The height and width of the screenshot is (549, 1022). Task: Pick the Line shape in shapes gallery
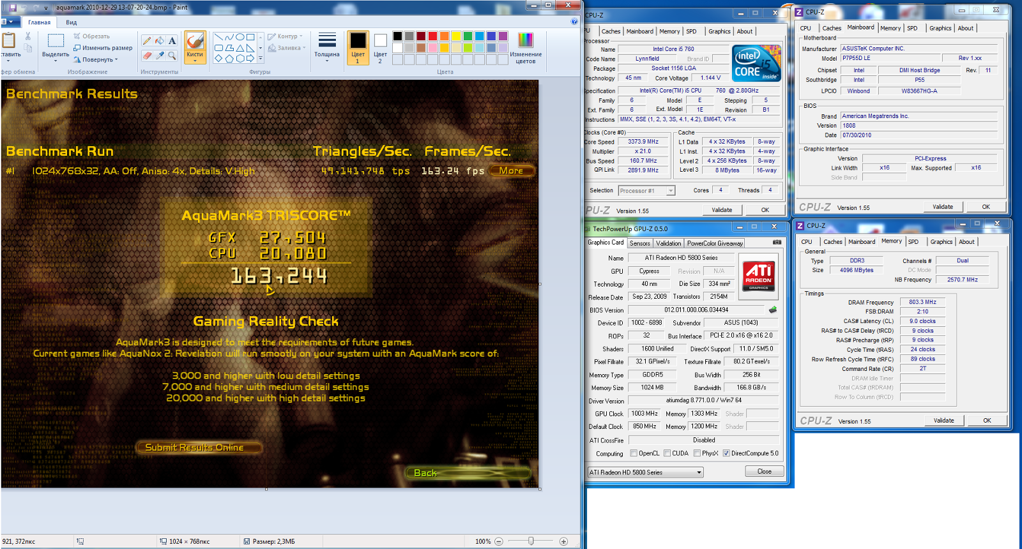(x=218, y=36)
